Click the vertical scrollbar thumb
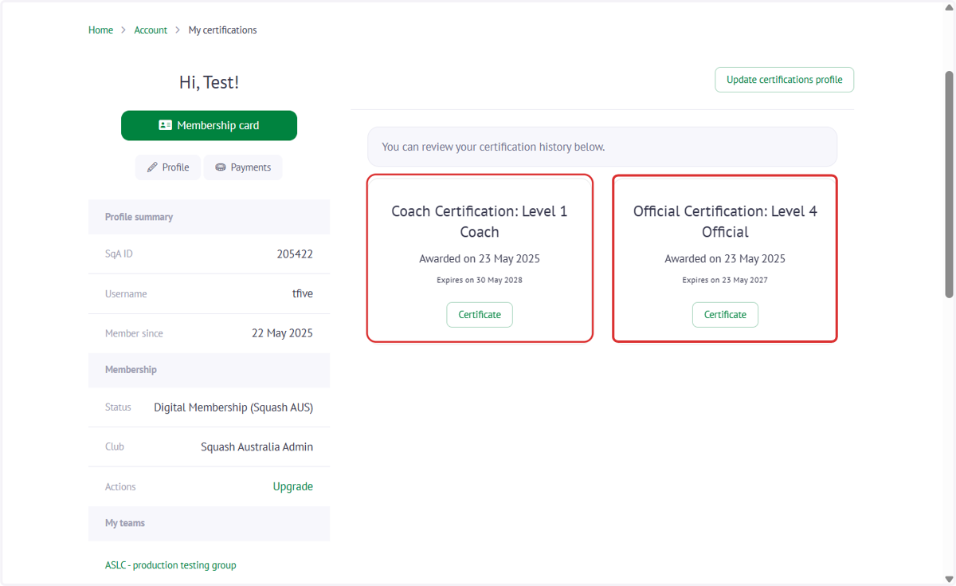956x586 pixels. 949,185
